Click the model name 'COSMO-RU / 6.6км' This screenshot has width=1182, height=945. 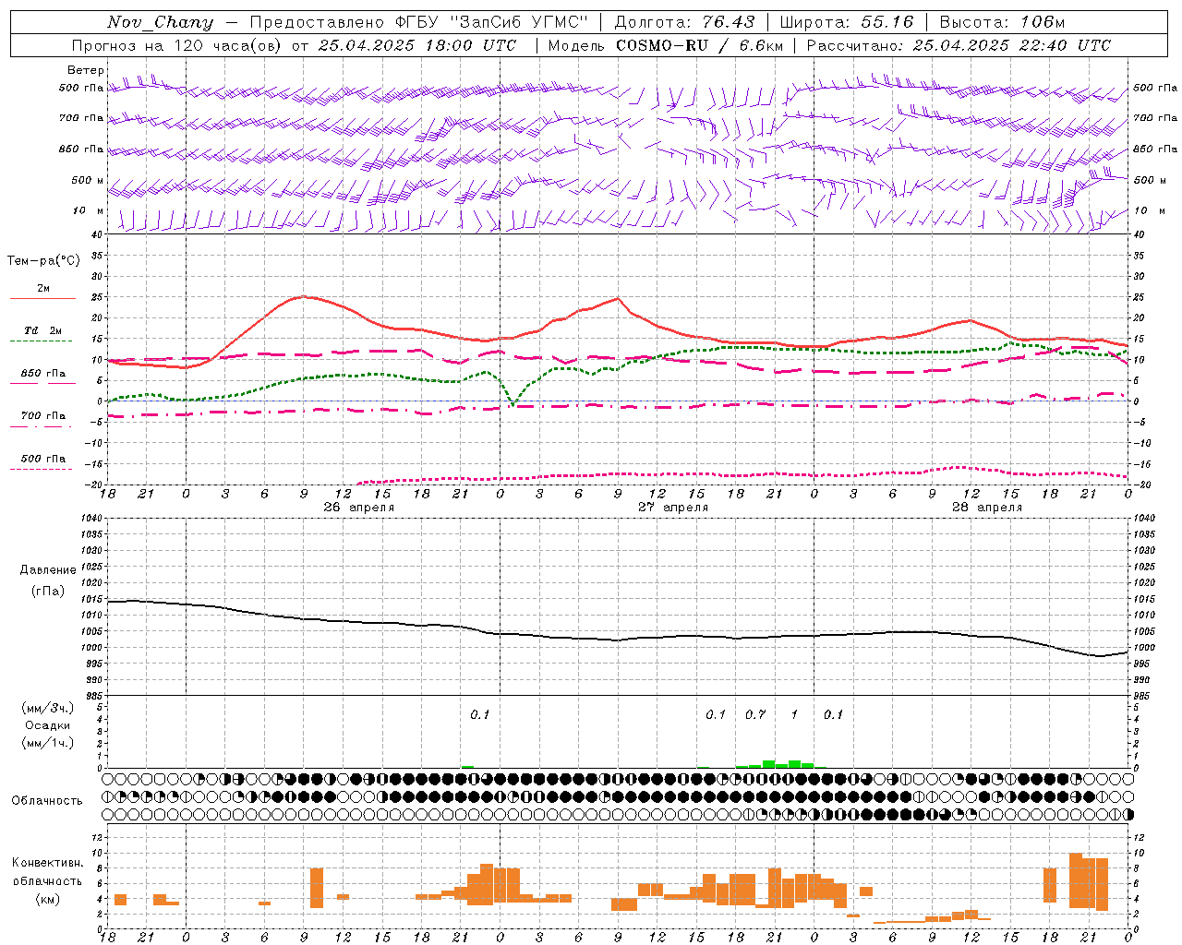tap(701, 45)
